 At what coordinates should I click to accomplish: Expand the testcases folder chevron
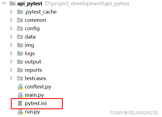[x=11, y=78]
